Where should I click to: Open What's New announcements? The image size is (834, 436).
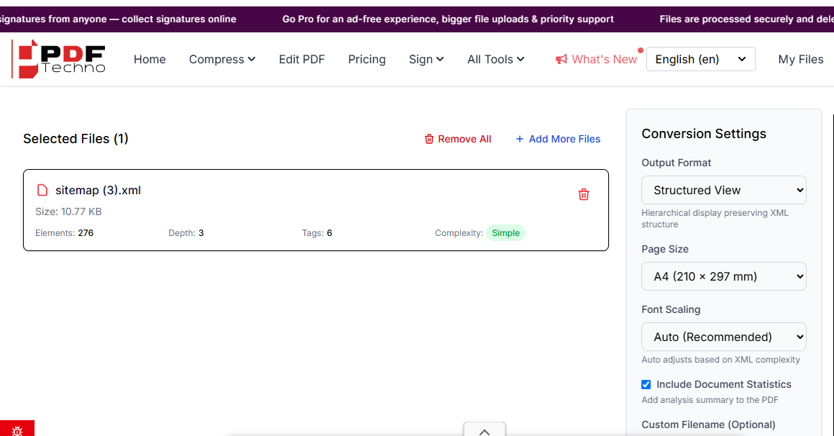(x=596, y=59)
